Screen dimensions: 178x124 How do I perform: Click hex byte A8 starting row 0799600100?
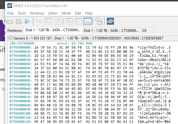pyautogui.click(x=36, y=113)
